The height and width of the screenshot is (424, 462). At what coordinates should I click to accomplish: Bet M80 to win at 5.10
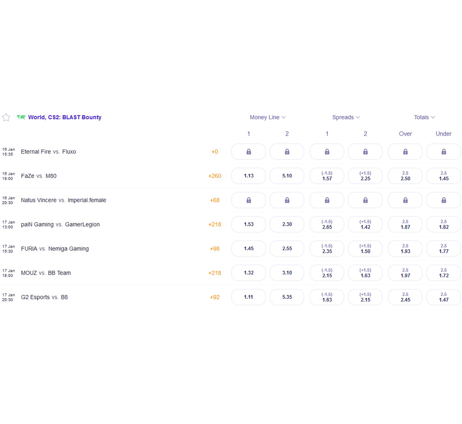point(286,176)
